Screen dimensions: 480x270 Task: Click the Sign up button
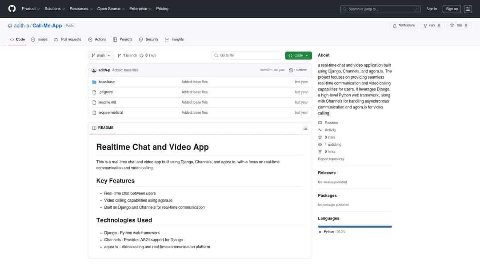[x=452, y=9]
